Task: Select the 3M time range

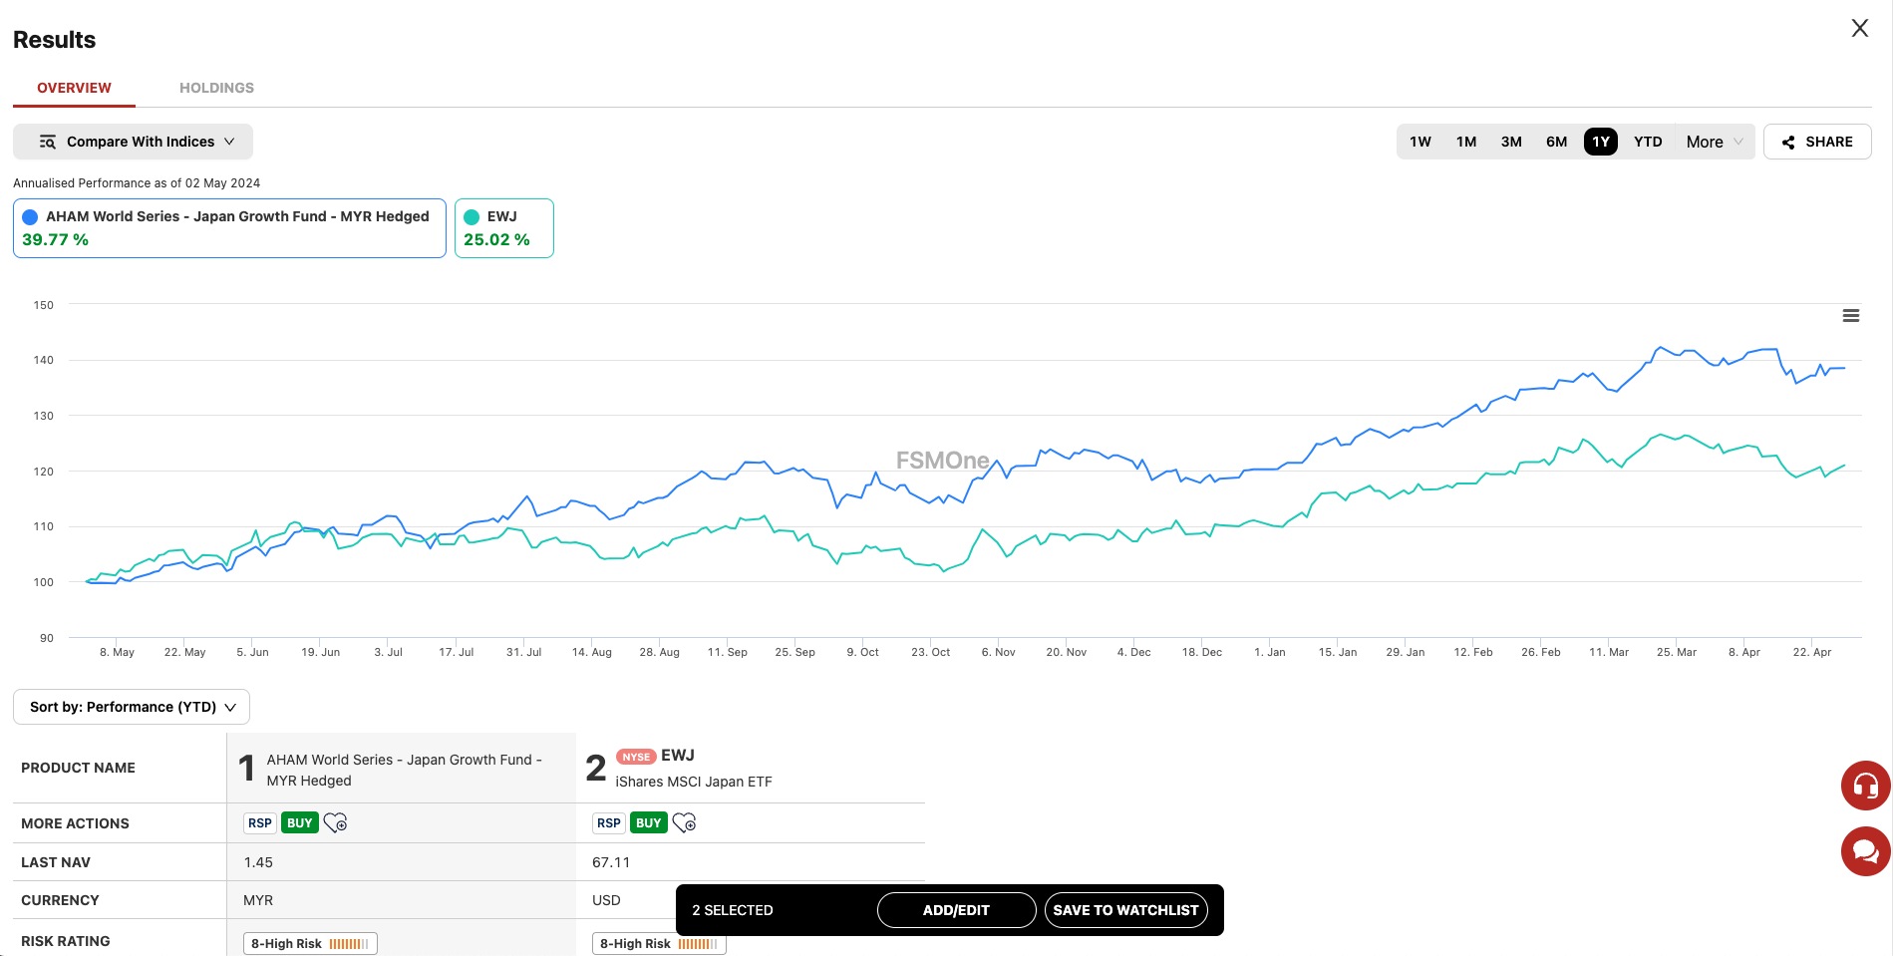Action: tap(1511, 142)
